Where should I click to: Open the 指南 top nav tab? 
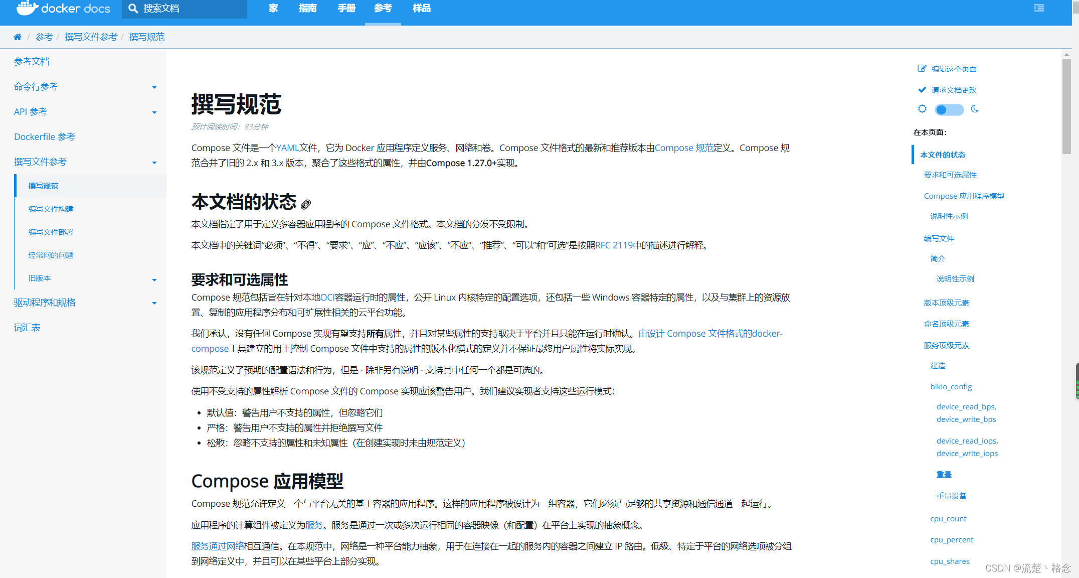click(x=307, y=9)
